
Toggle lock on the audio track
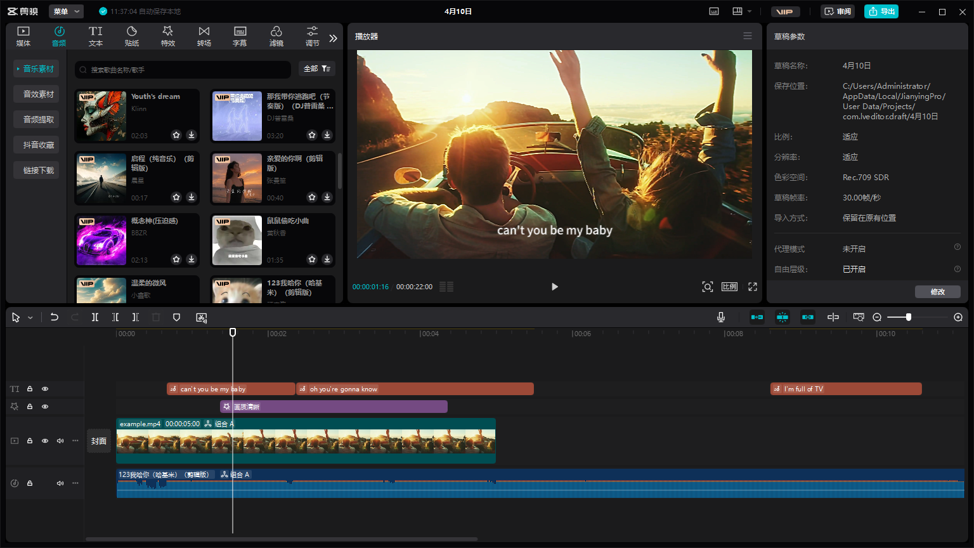coord(30,483)
